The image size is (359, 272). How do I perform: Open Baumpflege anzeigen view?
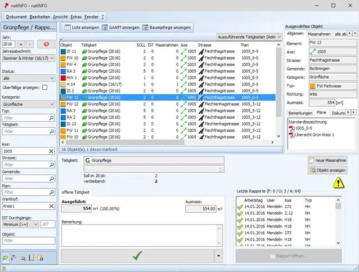[167, 28]
